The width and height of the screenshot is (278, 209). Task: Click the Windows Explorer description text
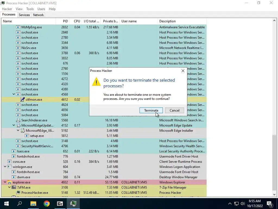click(172, 182)
